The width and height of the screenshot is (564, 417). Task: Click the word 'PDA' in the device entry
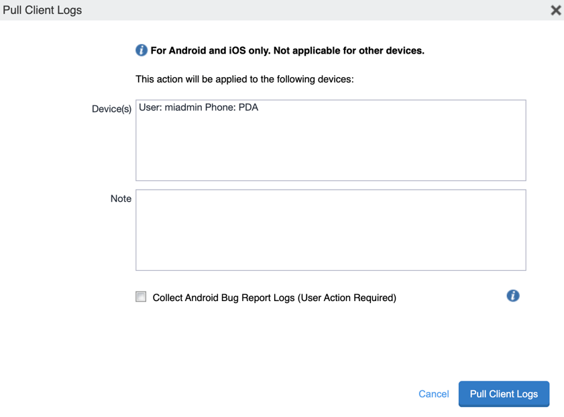click(x=248, y=107)
